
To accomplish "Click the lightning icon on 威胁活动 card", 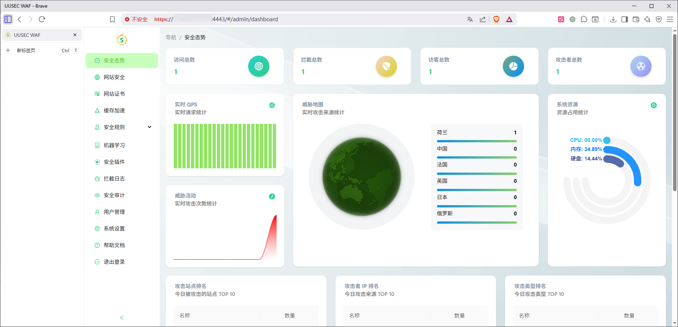I will tap(272, 196).
